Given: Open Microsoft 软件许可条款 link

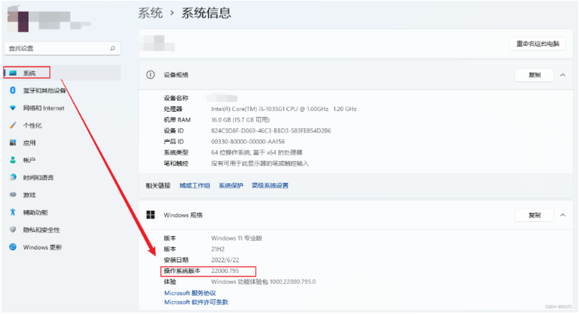Looking at the screenshot, I should (x=196, y=302).
